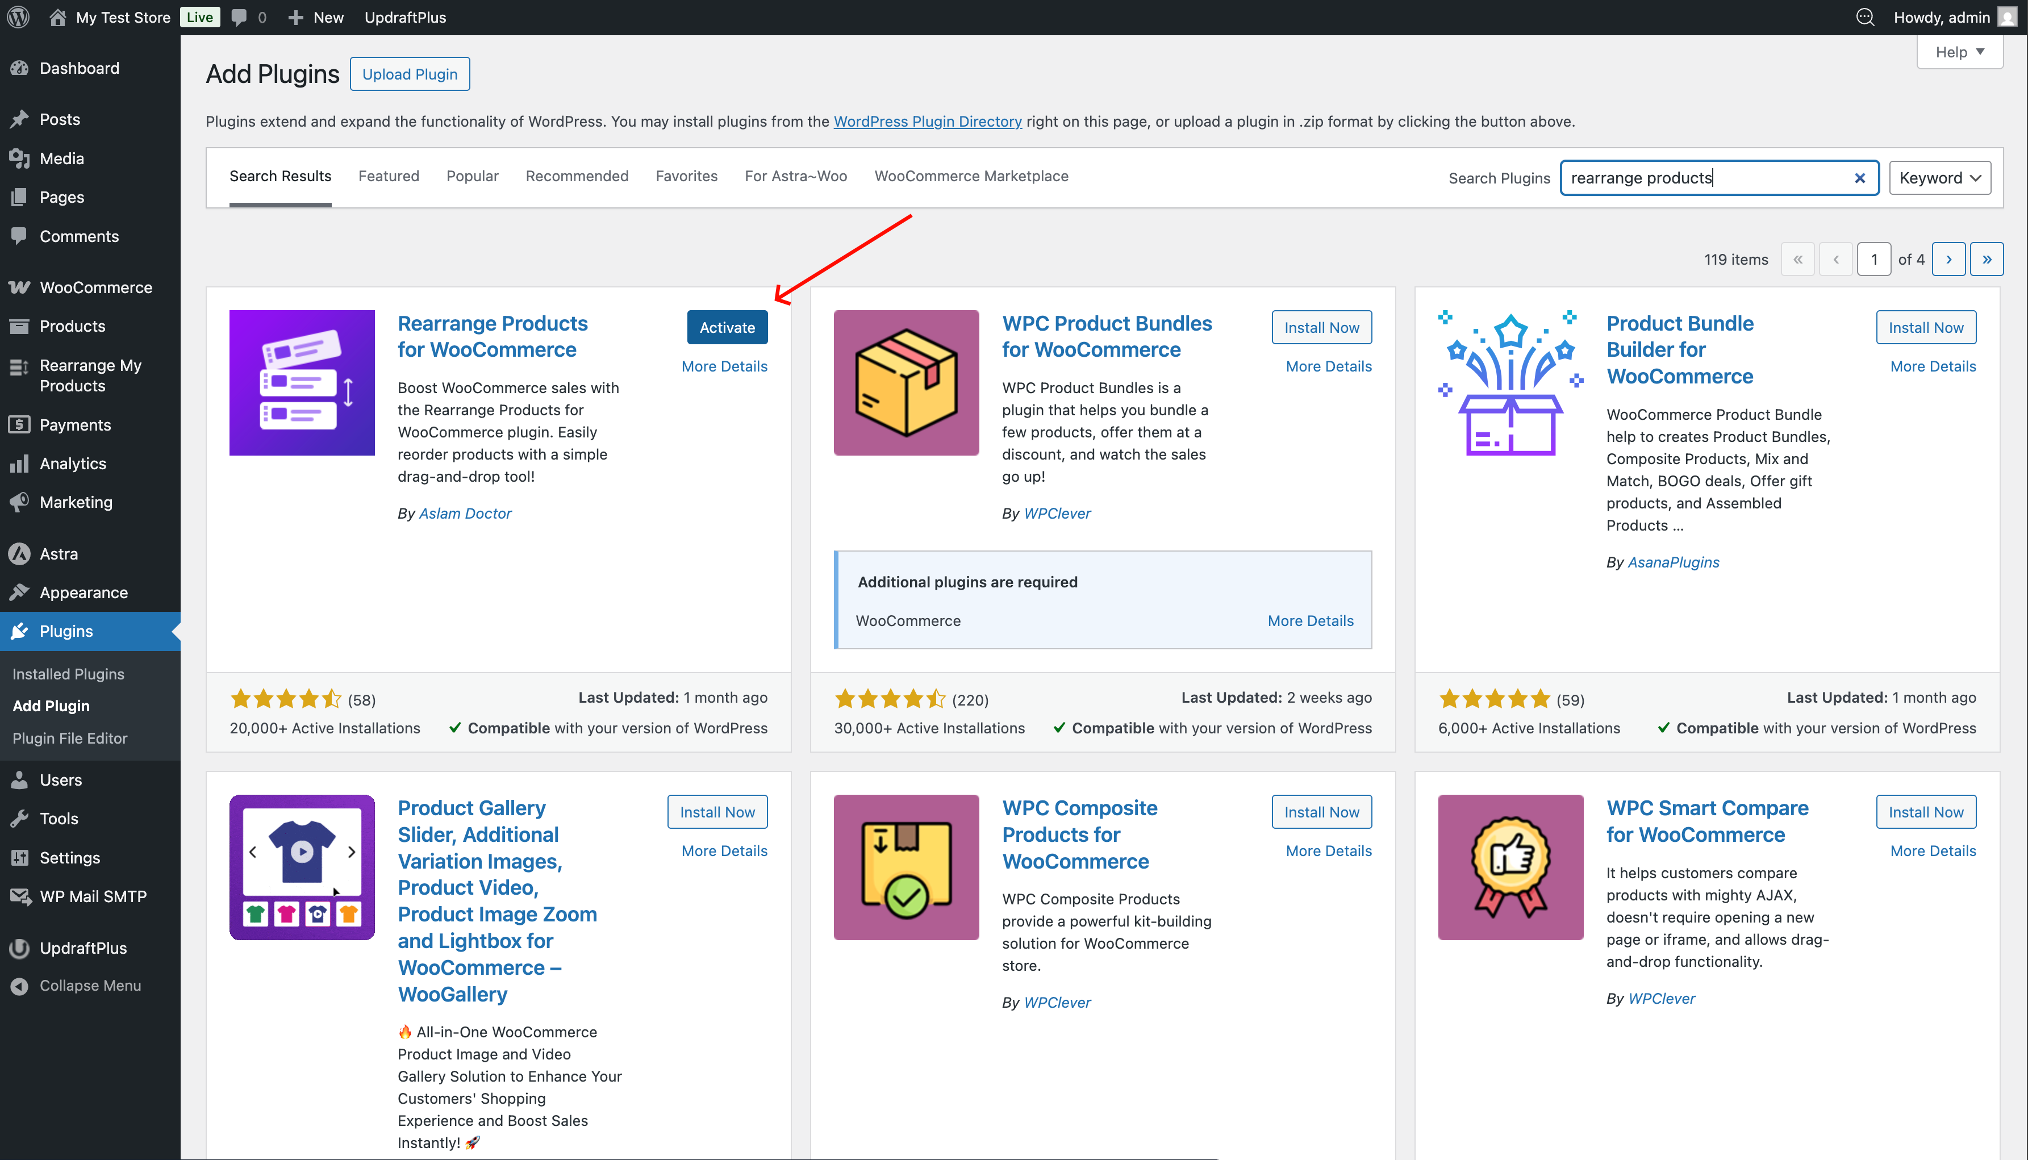The image size is (2028, 1160).
Task: Click the Posts pushpin icon
Action: [20, 119]
